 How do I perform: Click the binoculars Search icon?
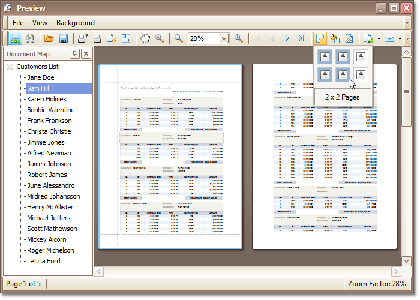[29, 38]
